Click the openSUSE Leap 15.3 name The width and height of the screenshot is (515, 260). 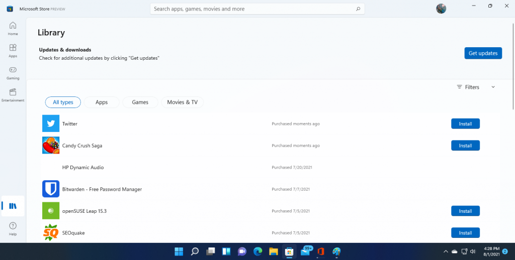point(84,211)
